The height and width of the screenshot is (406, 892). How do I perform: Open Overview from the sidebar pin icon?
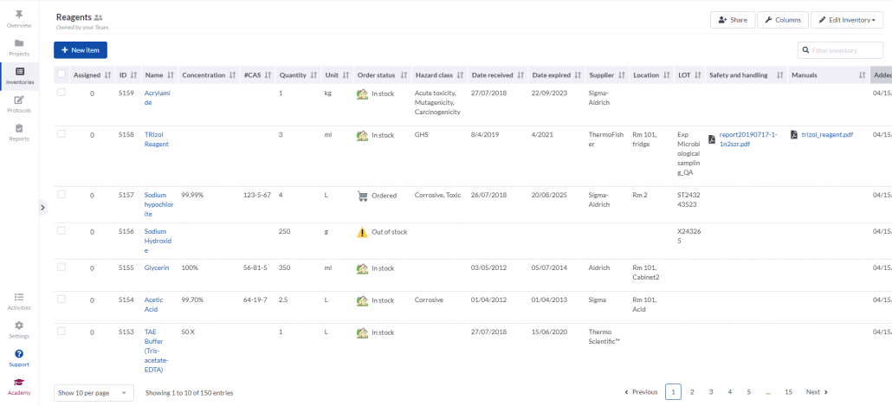pos(19,16)
